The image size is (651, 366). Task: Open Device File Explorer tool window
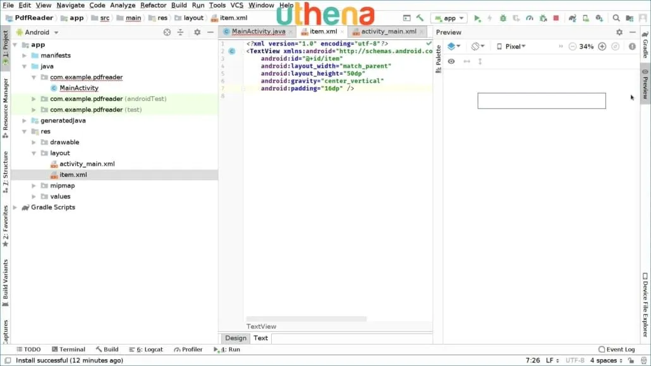pyautogui.click(x=645, y=305)
